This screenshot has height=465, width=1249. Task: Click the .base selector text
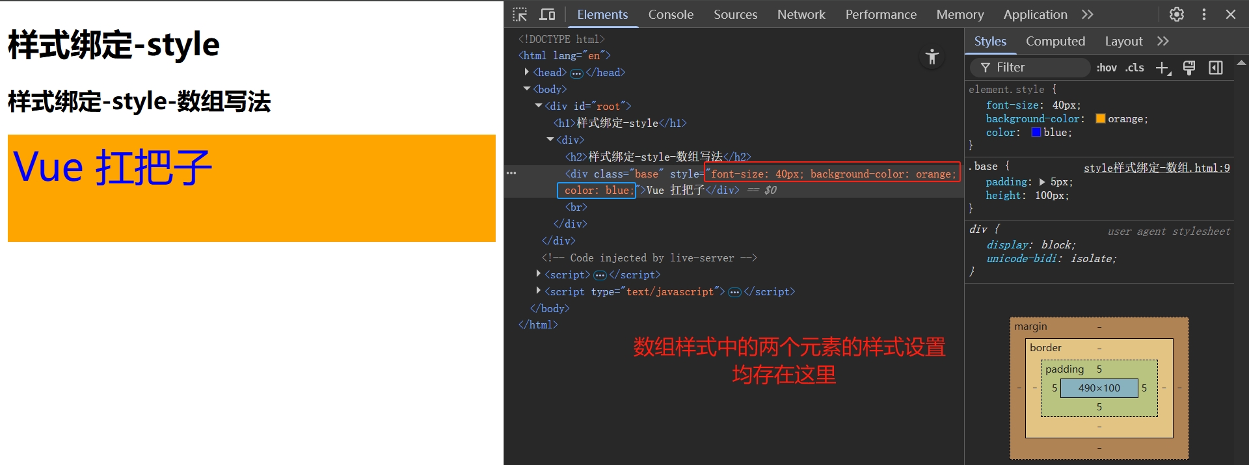click(x=983, y=166)
